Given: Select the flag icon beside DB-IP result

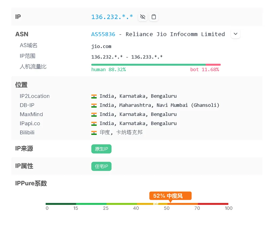Looking at the screenshot, I should click(94, 105).
